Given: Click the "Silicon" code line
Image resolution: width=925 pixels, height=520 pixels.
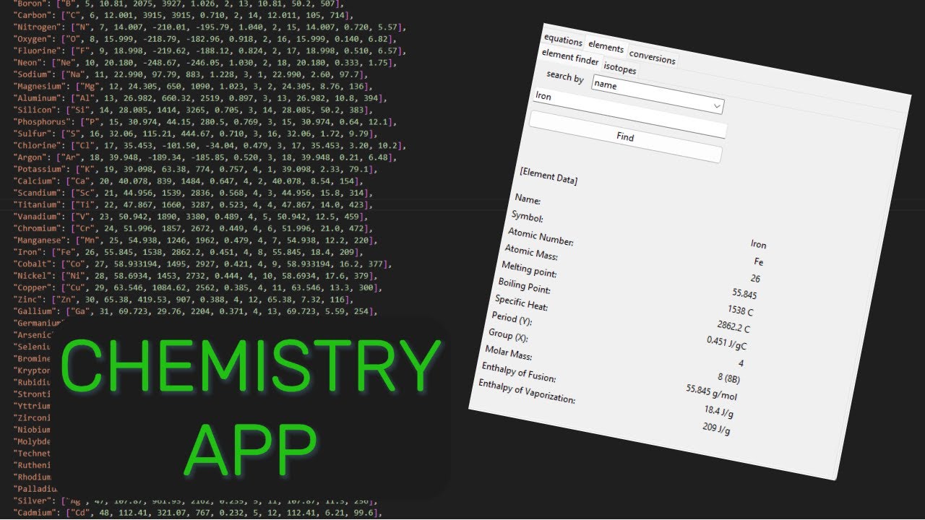Looking at the screenshot, I should click(192, 110).
